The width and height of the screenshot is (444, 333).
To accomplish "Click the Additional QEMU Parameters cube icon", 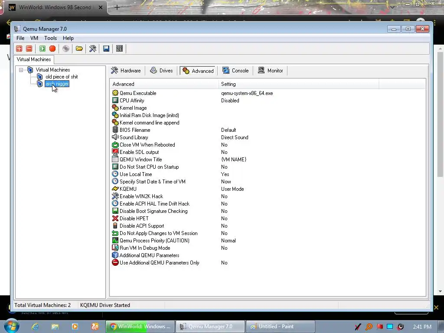I will click(115, 255).
